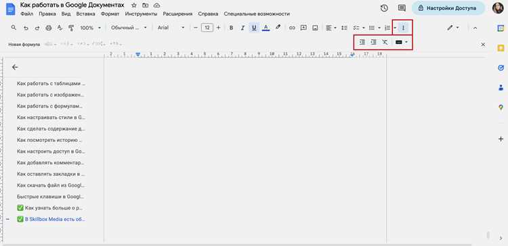Viewport: 508px width, 246px height.
Task: Star the document
Action: (134, 5)
